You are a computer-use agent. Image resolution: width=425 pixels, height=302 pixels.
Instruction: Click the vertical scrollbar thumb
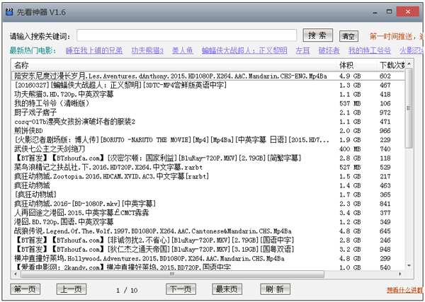(x=409, y=108)
